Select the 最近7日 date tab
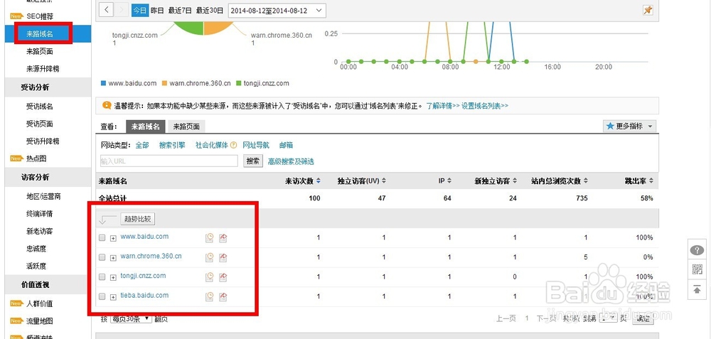 click(x=180, y=10)
